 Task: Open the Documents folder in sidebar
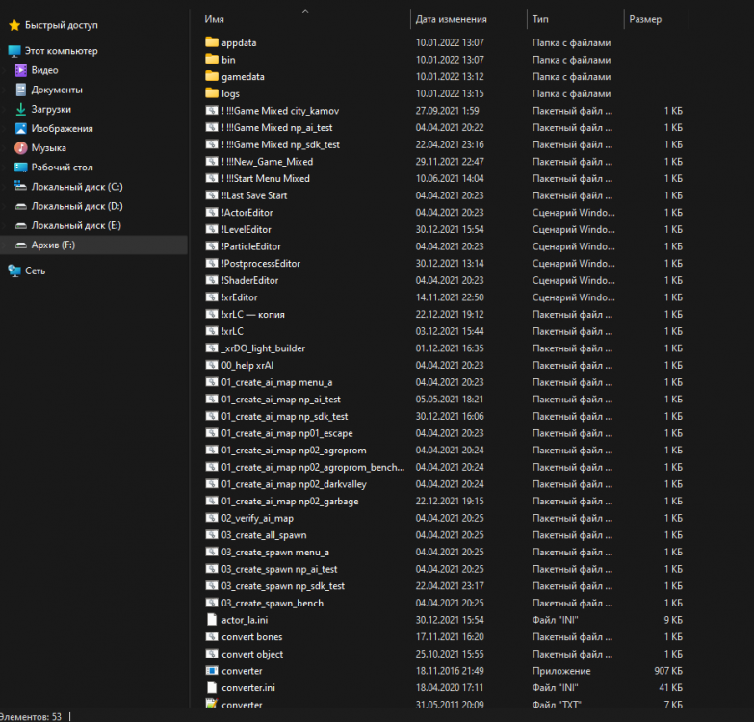[56, 90]
